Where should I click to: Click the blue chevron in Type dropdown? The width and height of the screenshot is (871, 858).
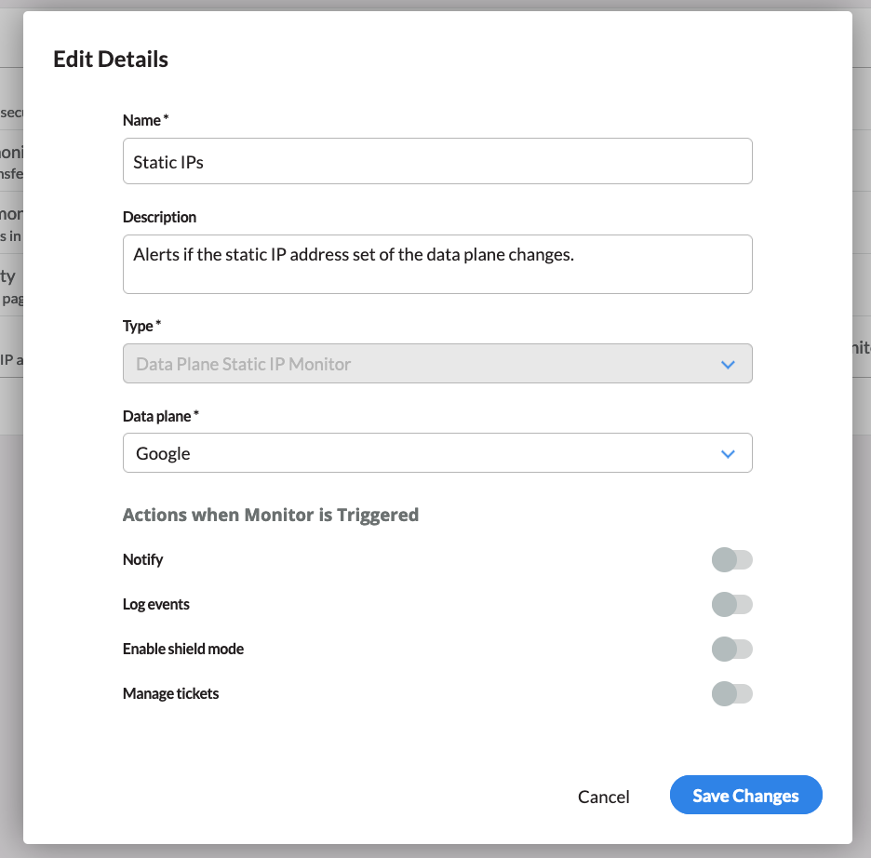tap(728, 365)
